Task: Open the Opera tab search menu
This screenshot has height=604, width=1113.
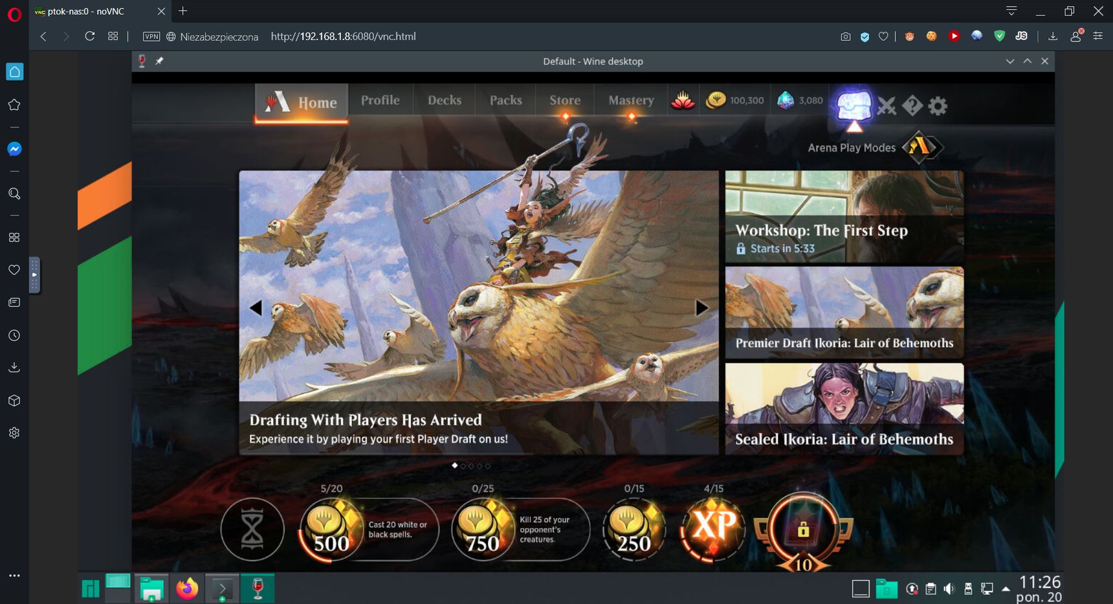Action: point(1011,11)
